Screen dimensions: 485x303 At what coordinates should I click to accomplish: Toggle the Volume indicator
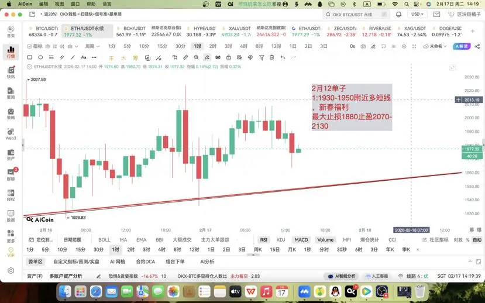pos(325,240)
